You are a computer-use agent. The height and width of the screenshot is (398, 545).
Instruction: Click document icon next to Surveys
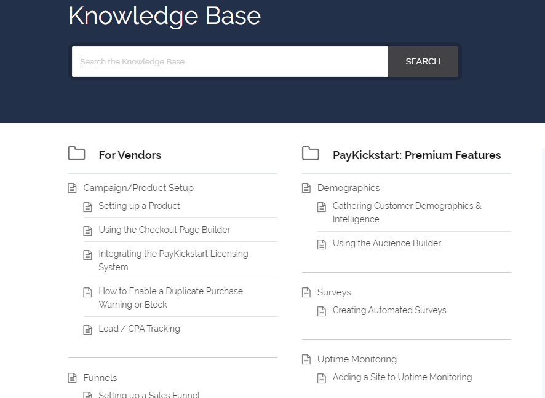point(306,292)
